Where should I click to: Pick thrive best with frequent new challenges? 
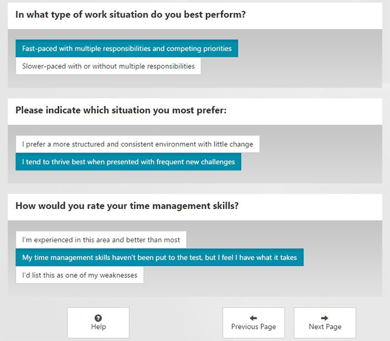128,162
